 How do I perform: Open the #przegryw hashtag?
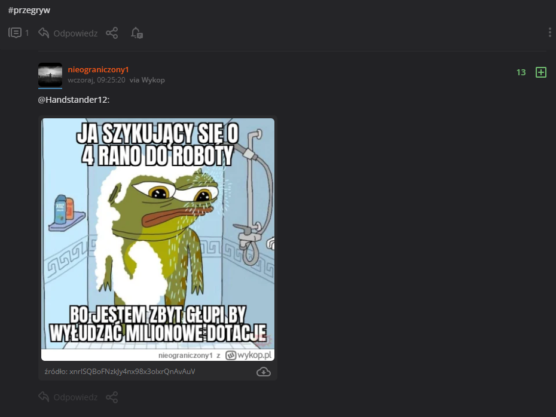[x=29, y=10]
